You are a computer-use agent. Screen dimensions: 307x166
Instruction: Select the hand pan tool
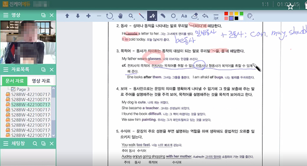[x=120, y=16]
